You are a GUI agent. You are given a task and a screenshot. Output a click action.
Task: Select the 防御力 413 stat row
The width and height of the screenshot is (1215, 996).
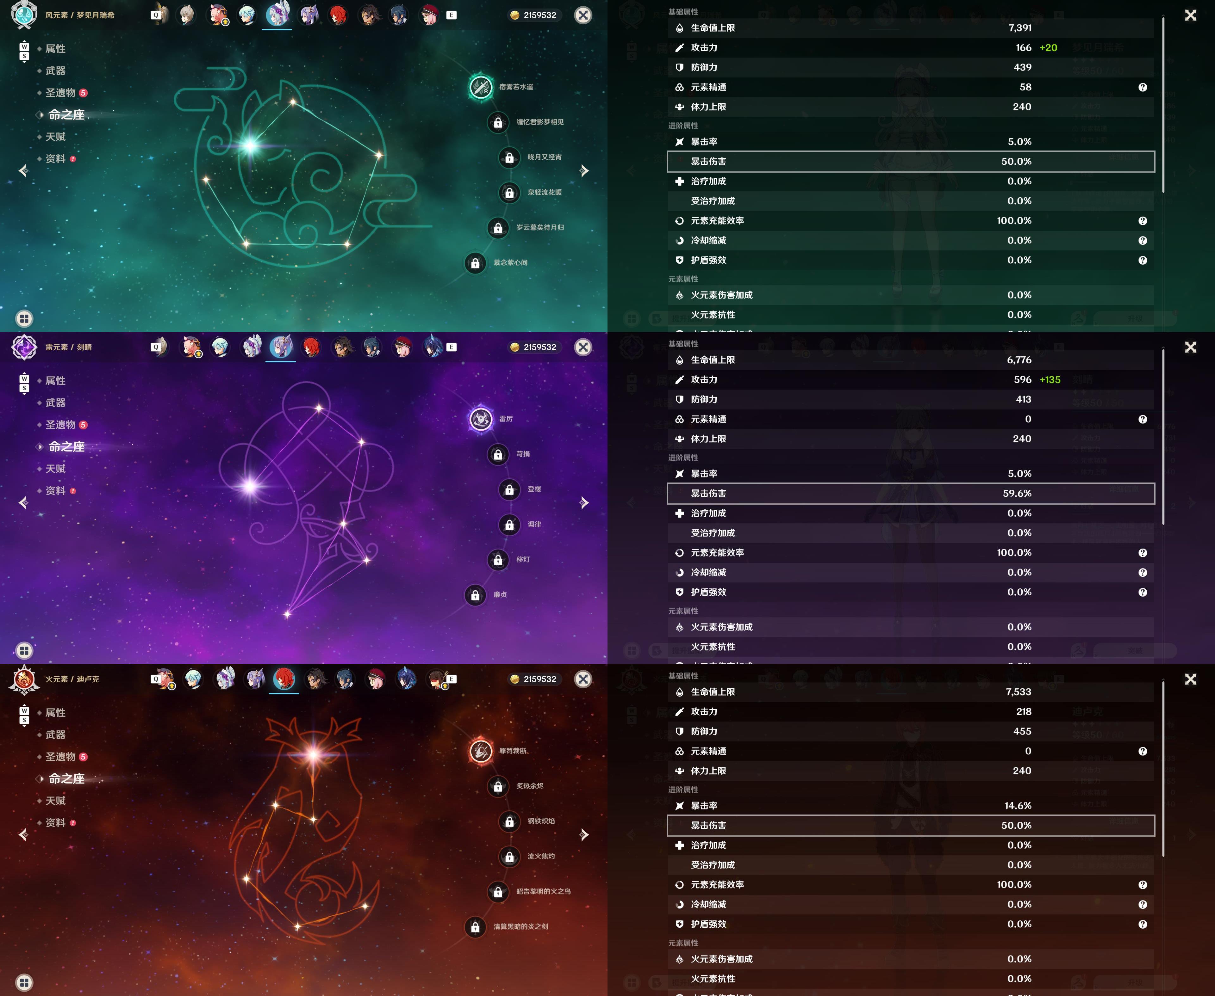point(911,399)
